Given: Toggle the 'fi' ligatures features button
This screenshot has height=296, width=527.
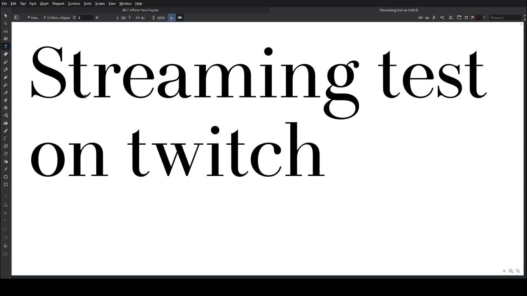Looking at the screenshot, I should click(434, 18).
